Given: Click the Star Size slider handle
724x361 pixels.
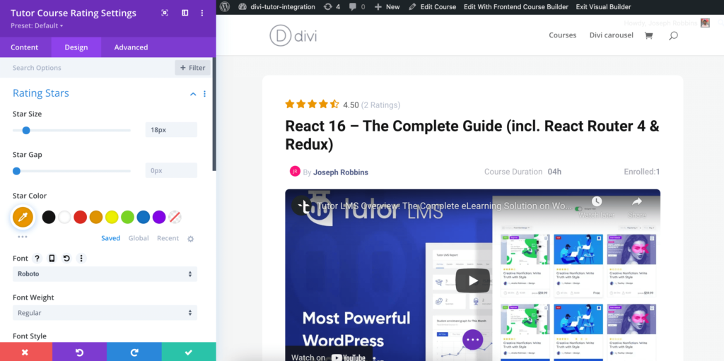Looking at the screenshot, I should tap(26, 130).
